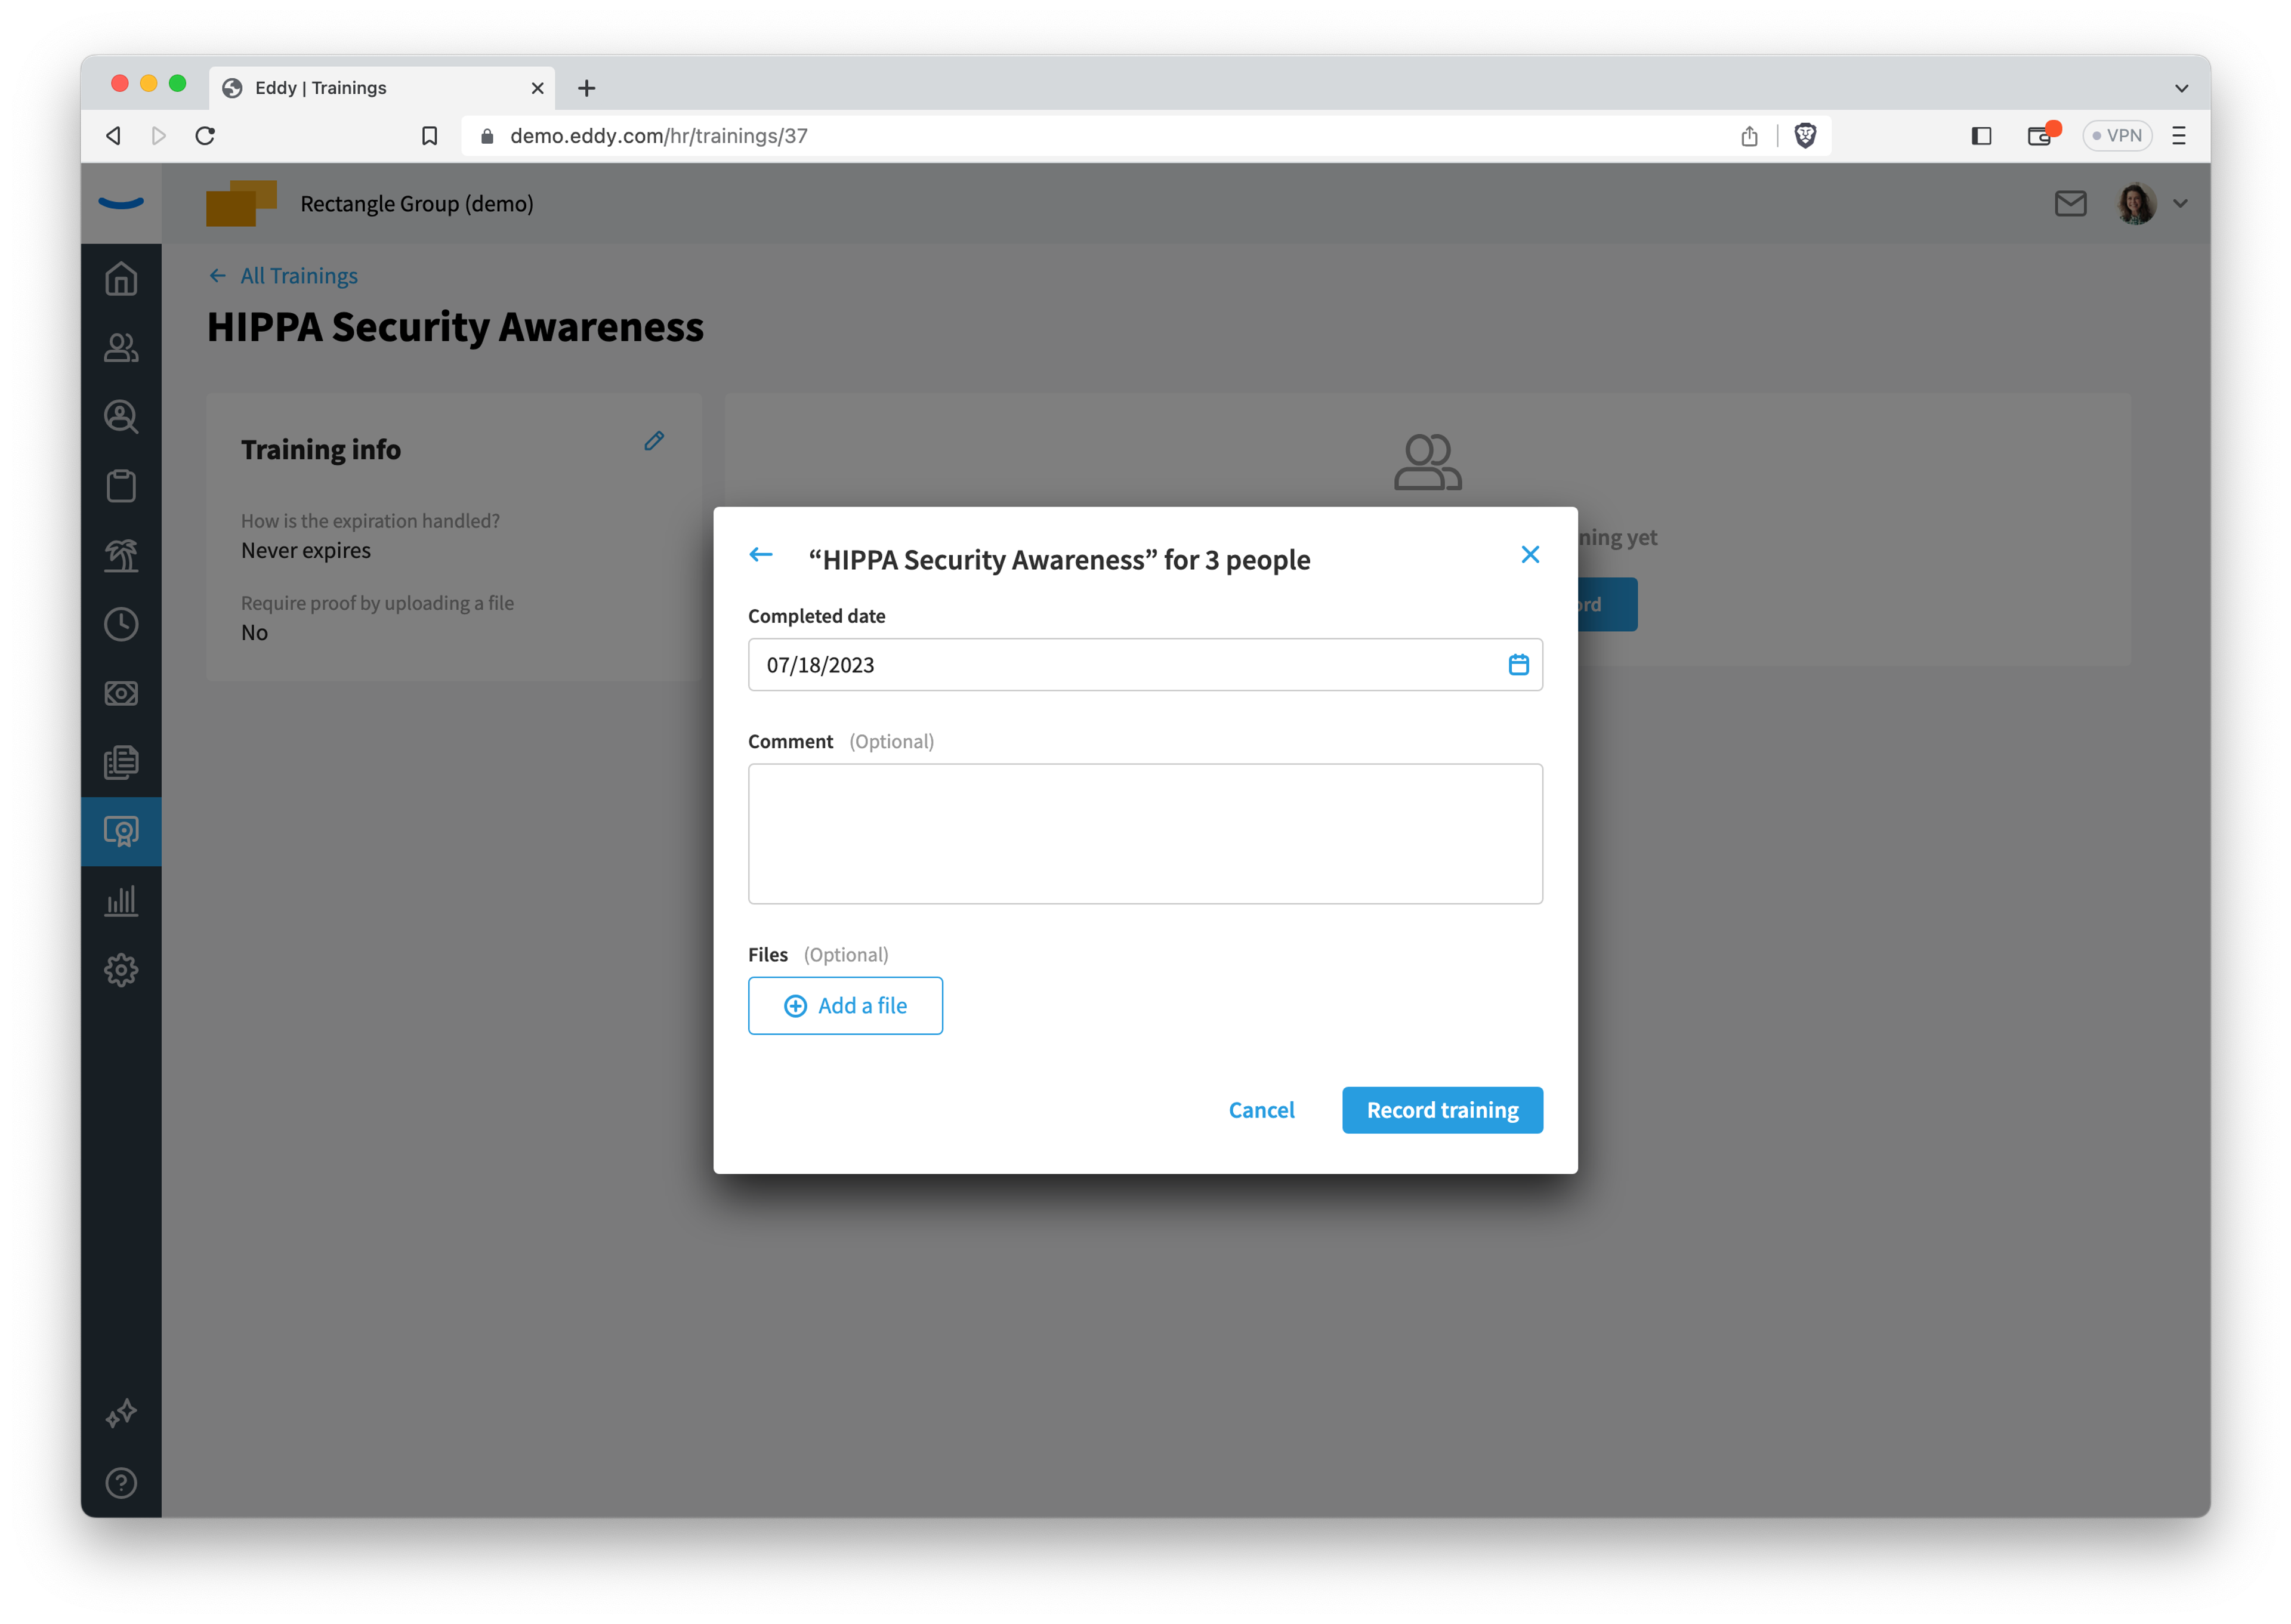Image resolution: width=2291 pixels, height=1624 pixels.
Task: Expand the browser tab list chevron
Action: coord(2181,88)
